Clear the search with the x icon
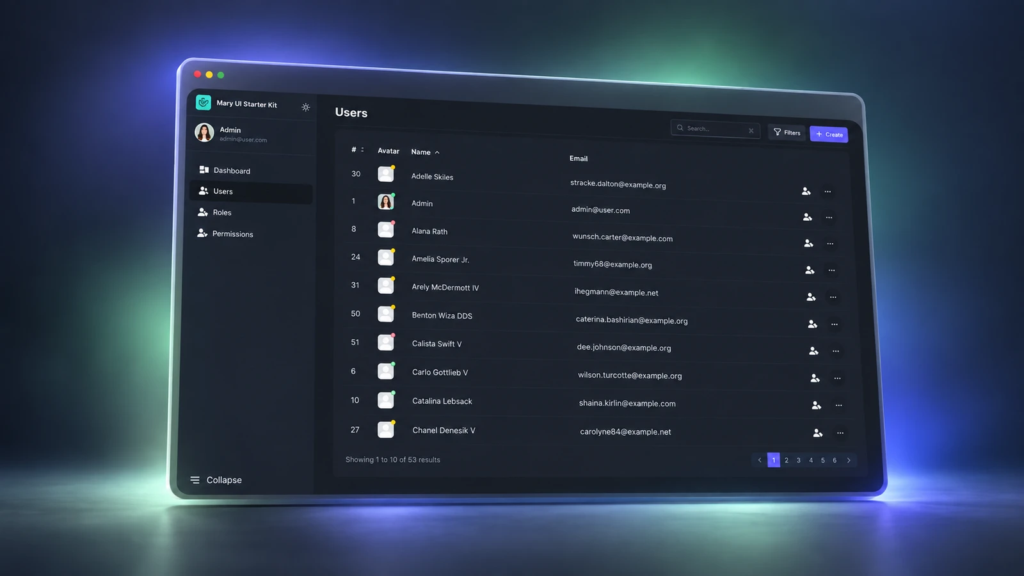1024x576 pixels. (x=751, y=131)
